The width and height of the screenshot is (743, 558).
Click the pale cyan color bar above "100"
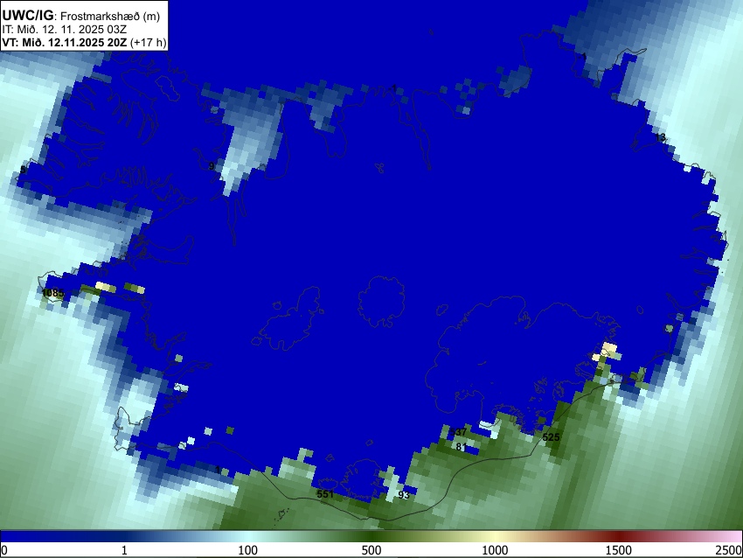248,537
